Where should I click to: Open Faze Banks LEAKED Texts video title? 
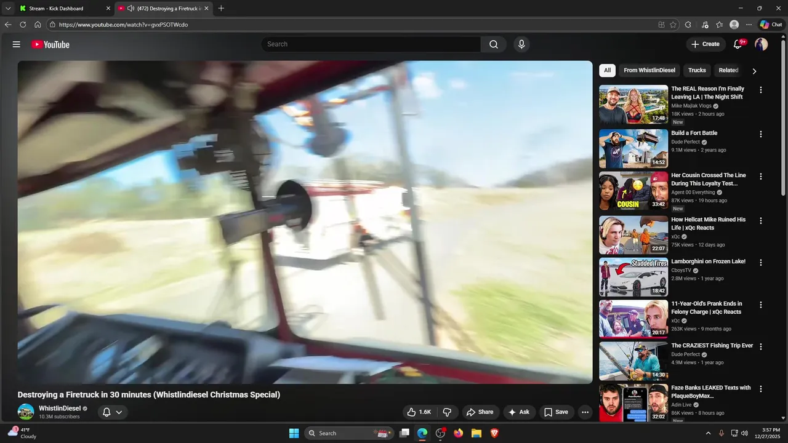click(x=711, y=392)
